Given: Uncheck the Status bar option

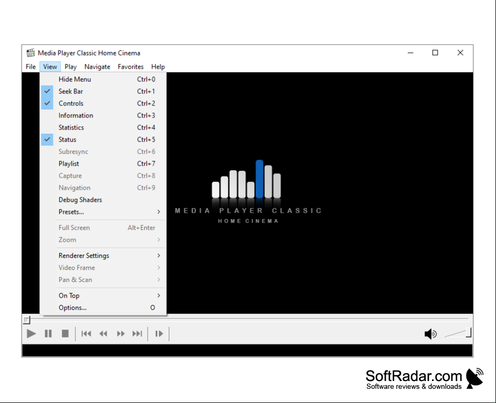Looking at the screenshot, I should (x=103, y=139).
